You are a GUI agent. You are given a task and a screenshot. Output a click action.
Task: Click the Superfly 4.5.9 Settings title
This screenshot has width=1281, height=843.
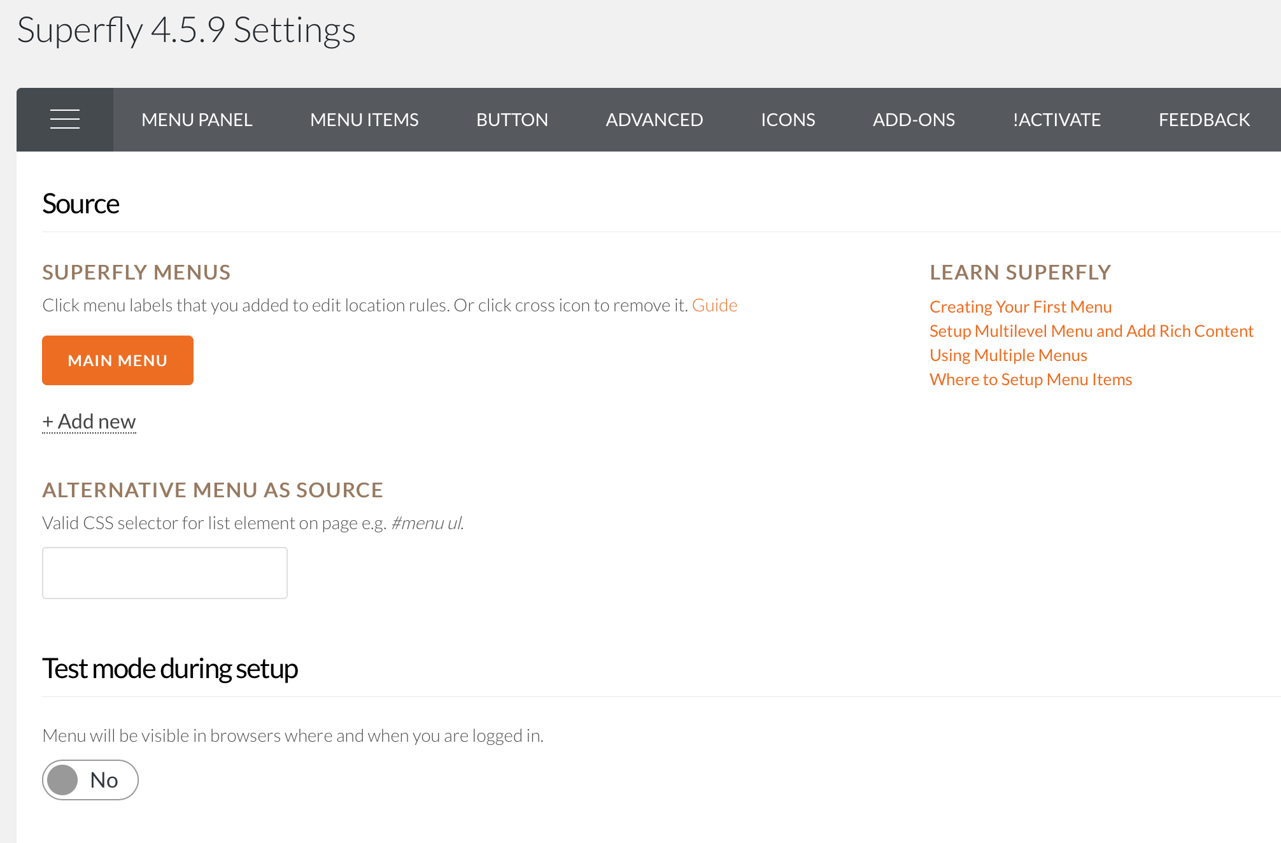click(x=186, y=31)
